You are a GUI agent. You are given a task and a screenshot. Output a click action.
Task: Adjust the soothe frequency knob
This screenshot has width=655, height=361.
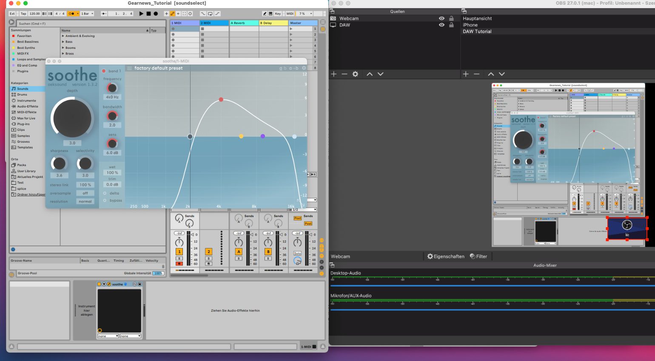tap(112, 88)
